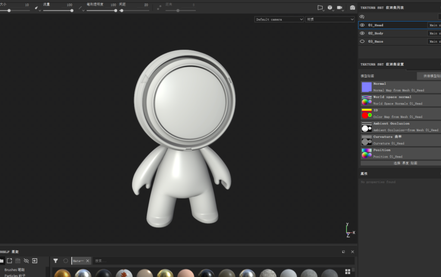Click the filter funnel icon in shelf

56,261
